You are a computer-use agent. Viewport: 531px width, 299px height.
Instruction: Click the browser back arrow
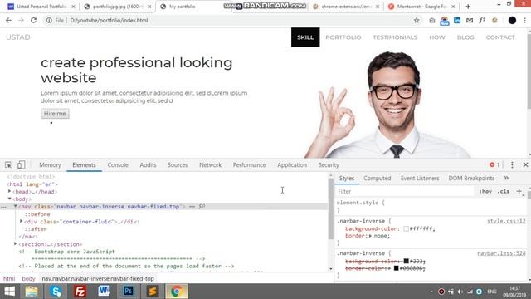point(8,20)
